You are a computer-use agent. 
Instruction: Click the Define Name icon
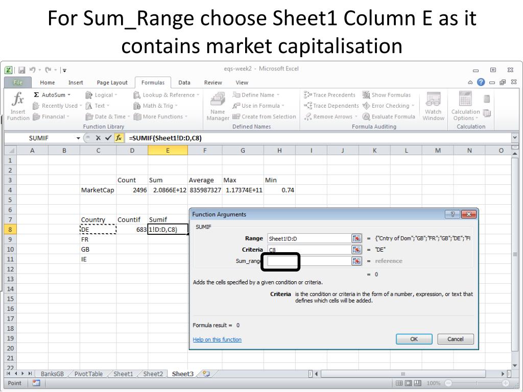pos(236,95)
